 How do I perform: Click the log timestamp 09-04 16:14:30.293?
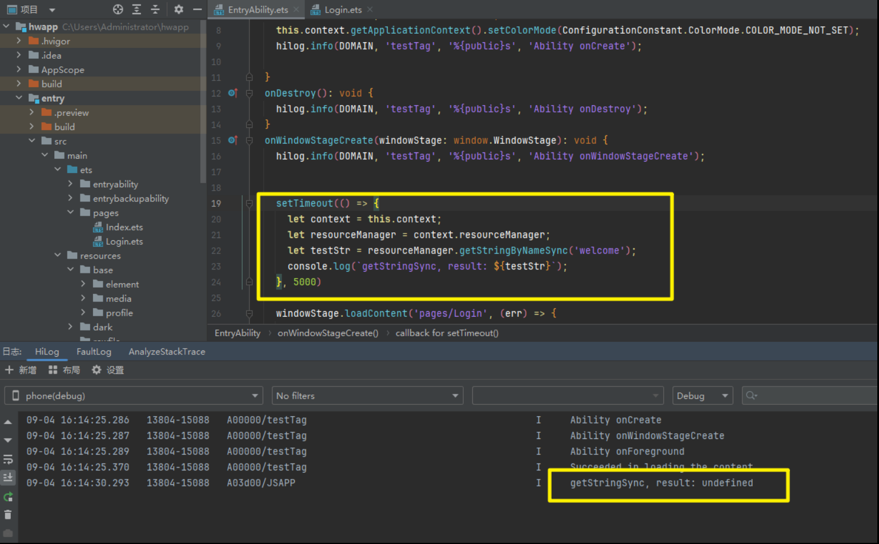pyautogui.click(x=78, y=483)
